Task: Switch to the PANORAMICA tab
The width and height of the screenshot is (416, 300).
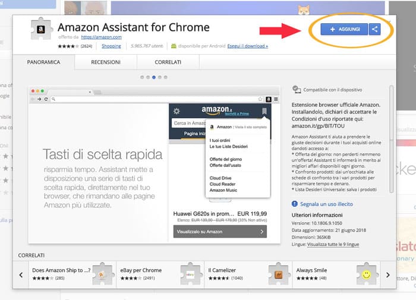Action: pyautogui.click(x=43, y=62)
